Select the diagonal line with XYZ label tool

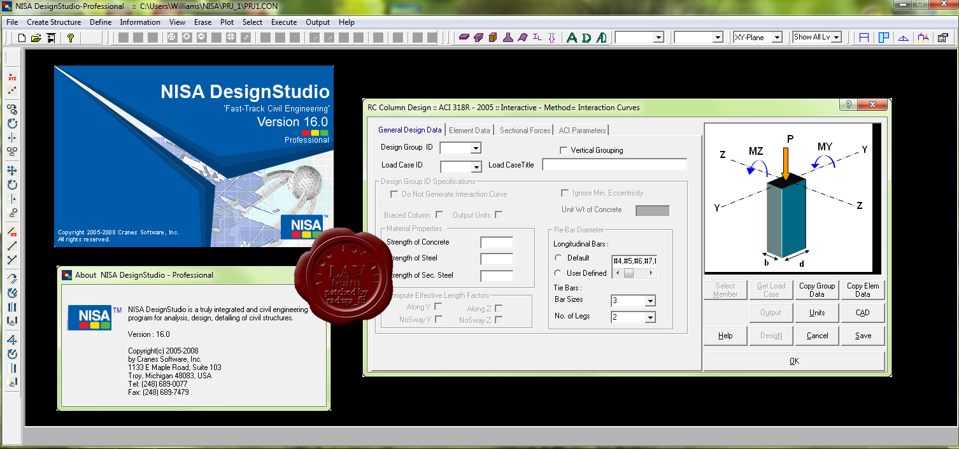[x=12, y=232]
